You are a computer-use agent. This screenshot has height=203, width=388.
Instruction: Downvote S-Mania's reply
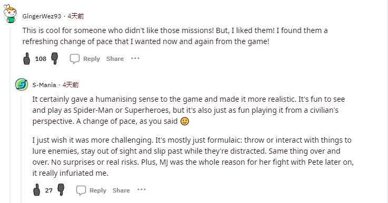point(61,190)
